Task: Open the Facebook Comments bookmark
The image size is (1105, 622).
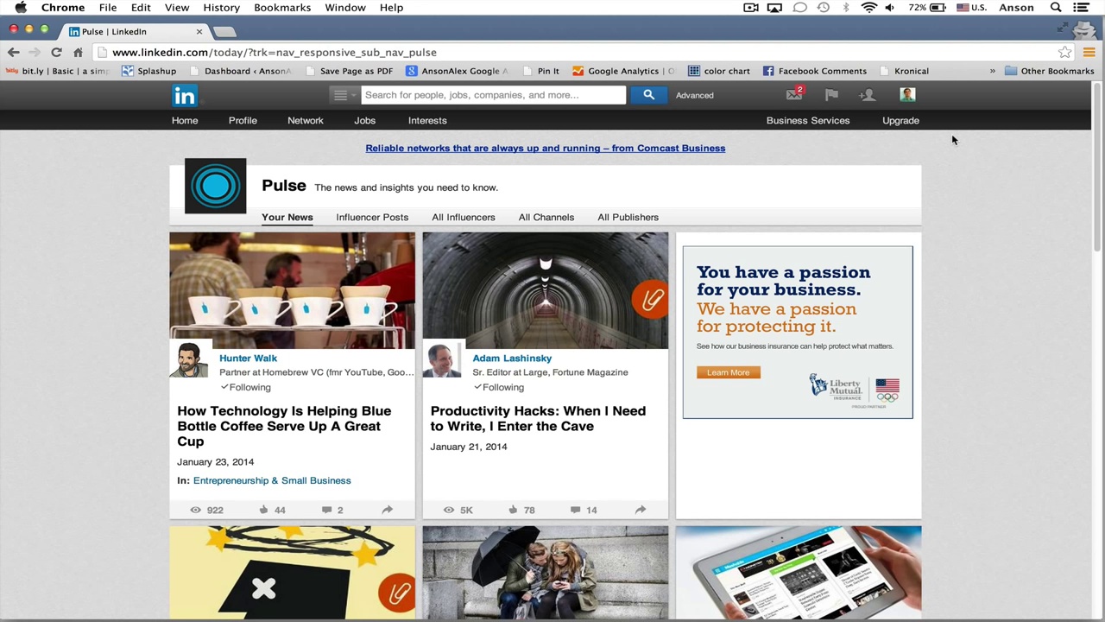Action: pyautogui.click(x=814, y=71)
